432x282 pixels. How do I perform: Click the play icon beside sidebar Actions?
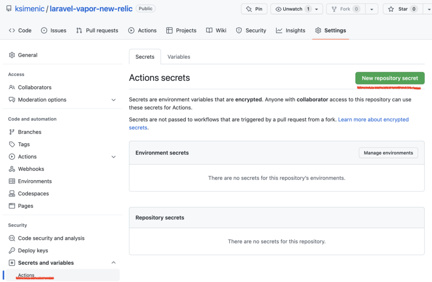coord(12,157)
